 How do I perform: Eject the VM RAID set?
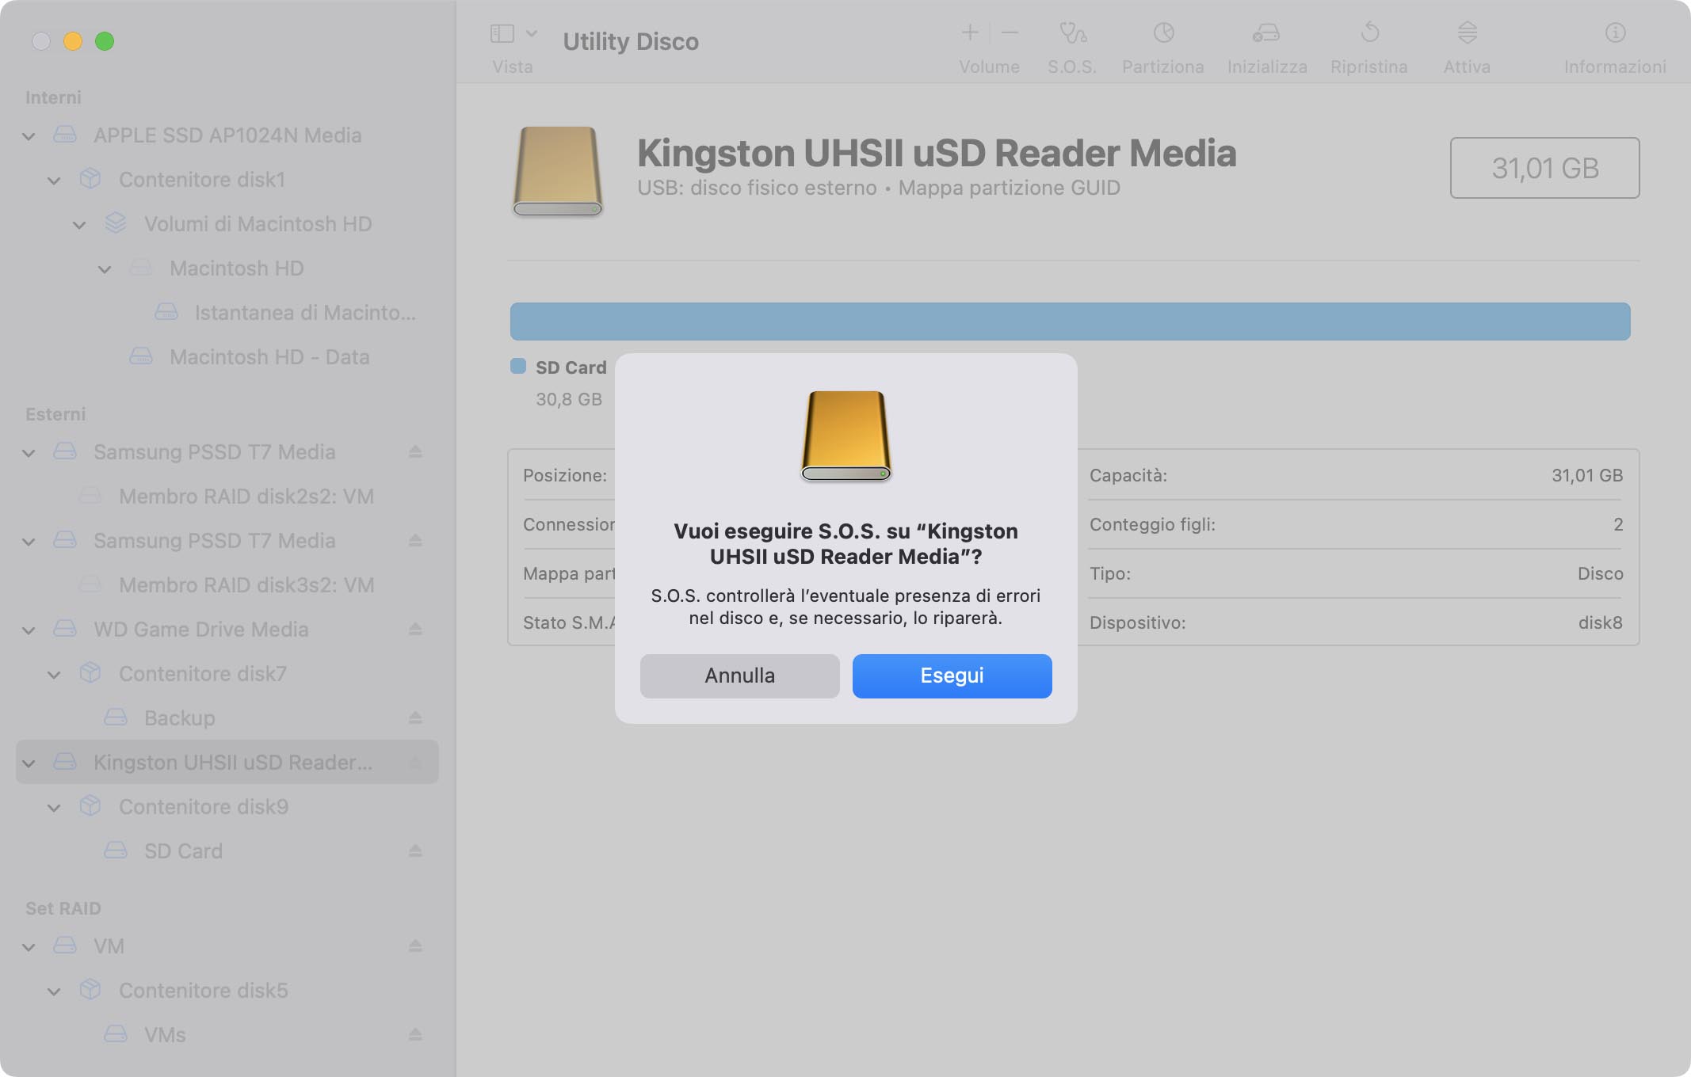(x=415, y=946)
